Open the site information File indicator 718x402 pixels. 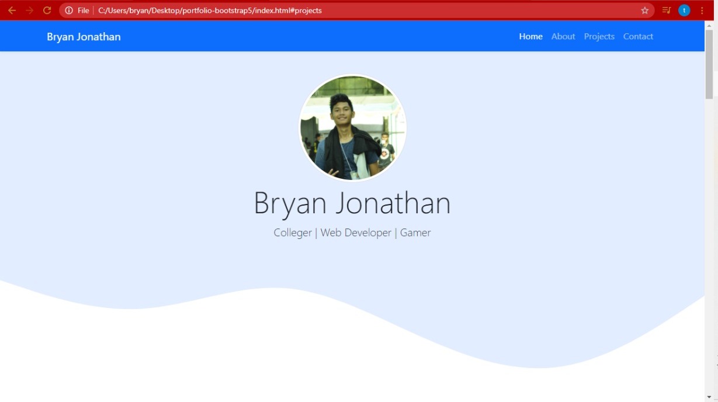(69, 10)
